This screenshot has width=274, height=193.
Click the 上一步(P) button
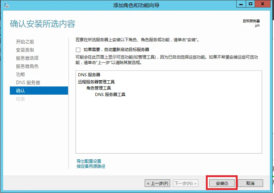click(x=158, y=183)
